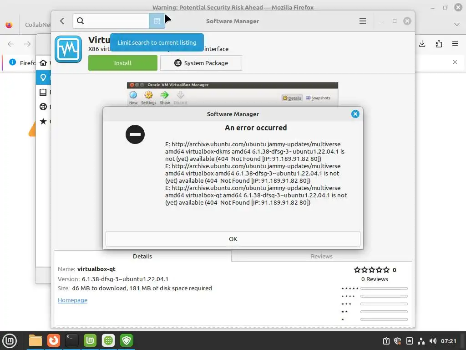Screen dimensions: 466x350
Task: Select the star icon in background sidebar
Action: (43, 121)
